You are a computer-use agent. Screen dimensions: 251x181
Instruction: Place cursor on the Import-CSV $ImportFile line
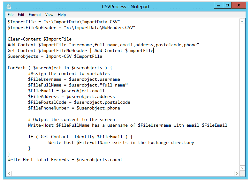click(x=55, y=57)
